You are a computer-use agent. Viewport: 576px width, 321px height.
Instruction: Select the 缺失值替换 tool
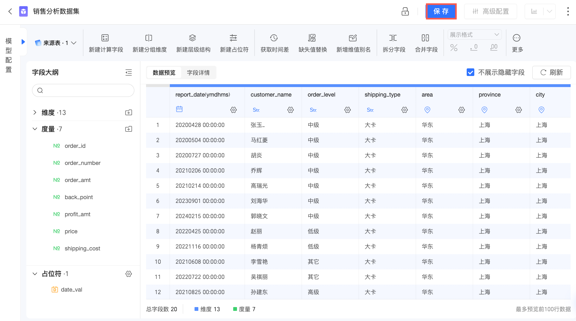pyautogui.click(x=312, y=38)
